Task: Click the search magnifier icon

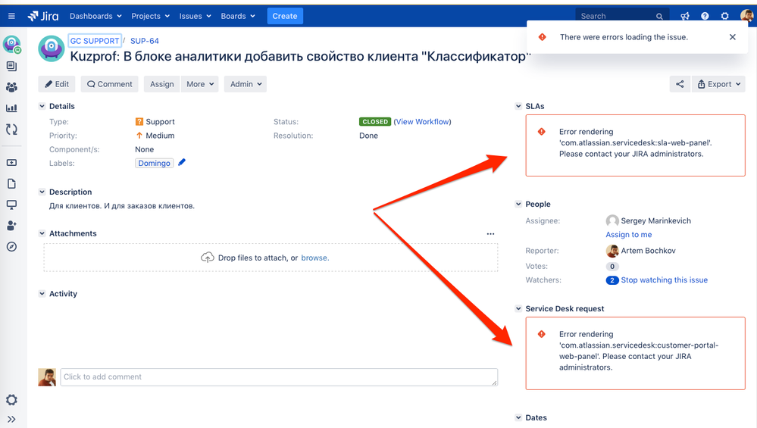Action: tap(659, 17)
